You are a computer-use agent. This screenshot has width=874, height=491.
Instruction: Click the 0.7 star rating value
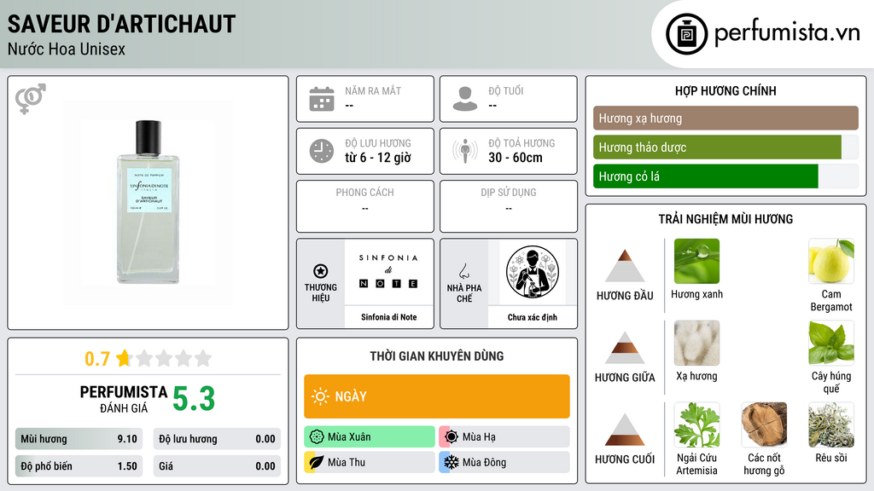[x=97, y=359]
